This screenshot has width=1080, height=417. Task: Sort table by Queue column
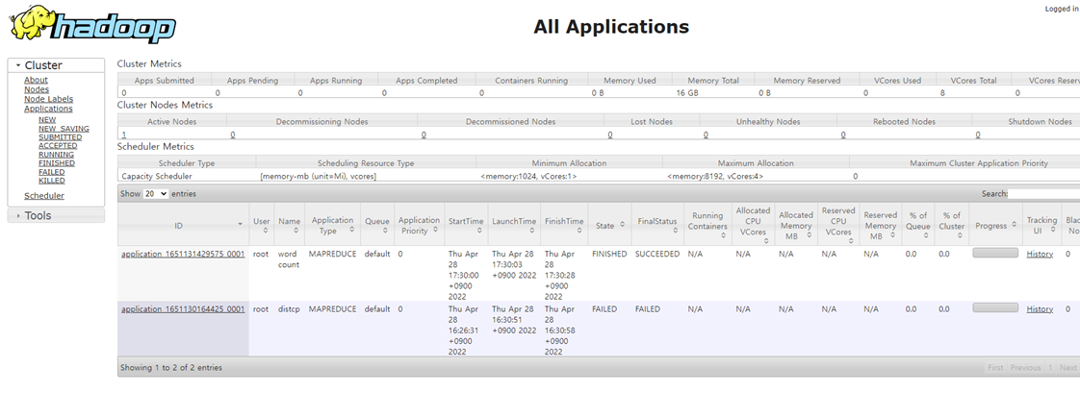pos(376,225)
